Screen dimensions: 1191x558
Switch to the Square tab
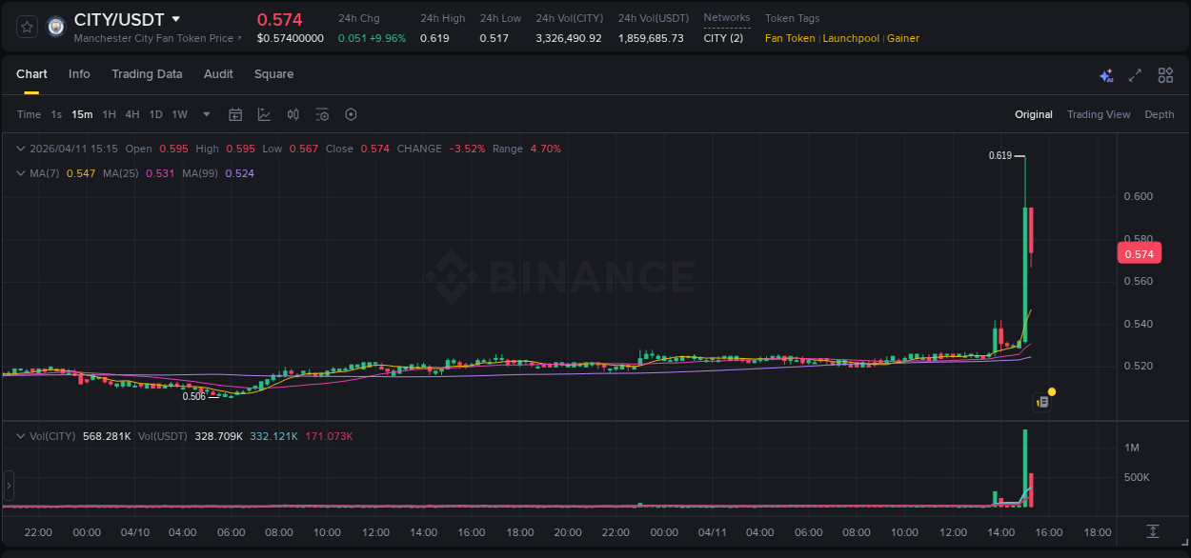[273, 74]
